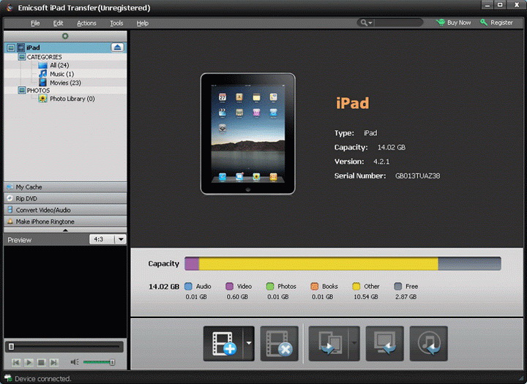Select Music (1) category
This screenshot has height=384, width=527.
[61, 74]
